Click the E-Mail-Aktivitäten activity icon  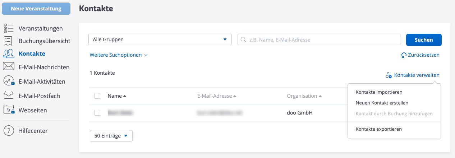tap(8, 81)
